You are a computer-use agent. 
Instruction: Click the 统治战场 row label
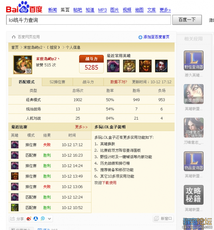[33, 109]
